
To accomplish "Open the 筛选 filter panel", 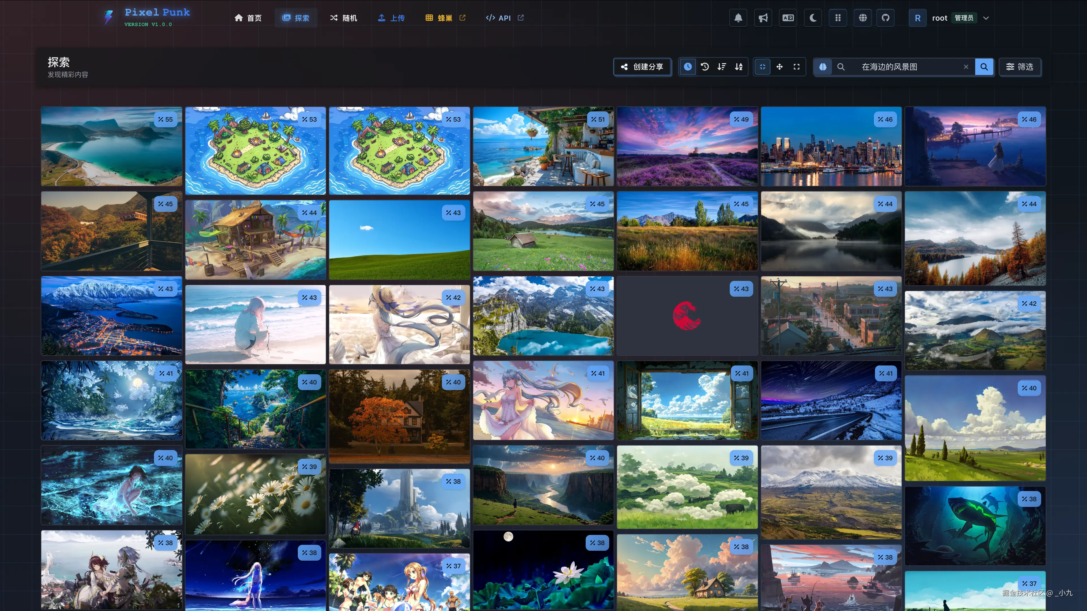I will pyautogui.click(x=1020, y=67).
